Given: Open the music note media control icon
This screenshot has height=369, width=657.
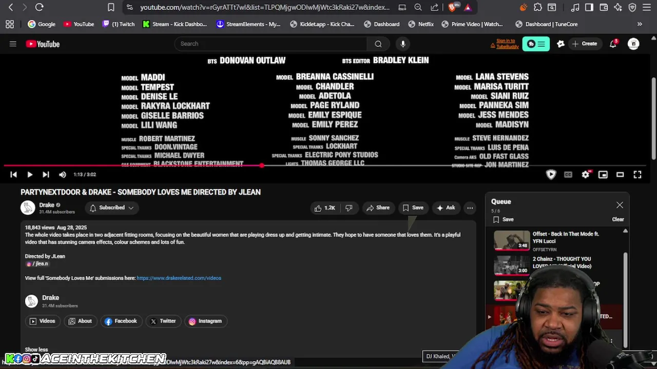Looking at the screenshot, I should coord(575,7).
